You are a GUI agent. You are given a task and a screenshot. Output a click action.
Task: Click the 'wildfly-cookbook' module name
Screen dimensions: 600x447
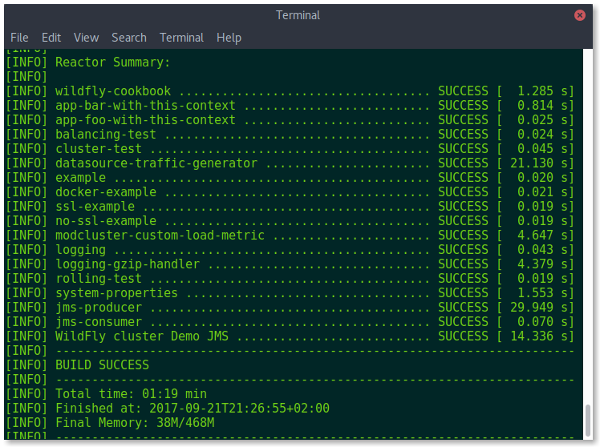(113, 91)
